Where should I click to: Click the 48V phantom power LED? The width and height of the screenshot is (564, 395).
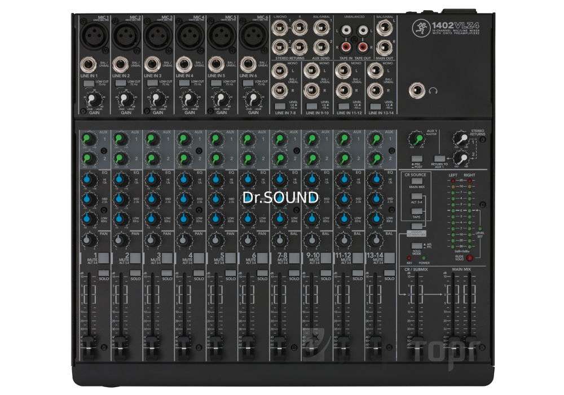(409, 258)
